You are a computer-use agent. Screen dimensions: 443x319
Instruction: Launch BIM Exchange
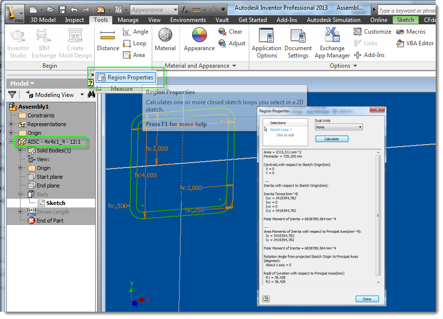coord(44,43)
